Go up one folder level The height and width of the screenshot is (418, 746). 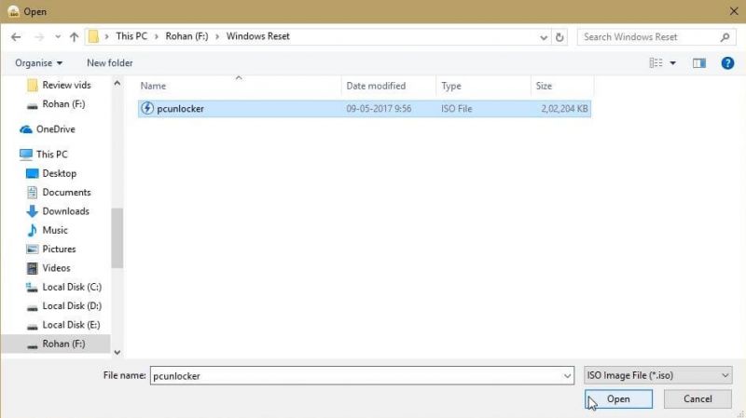(x=75, y=36)
